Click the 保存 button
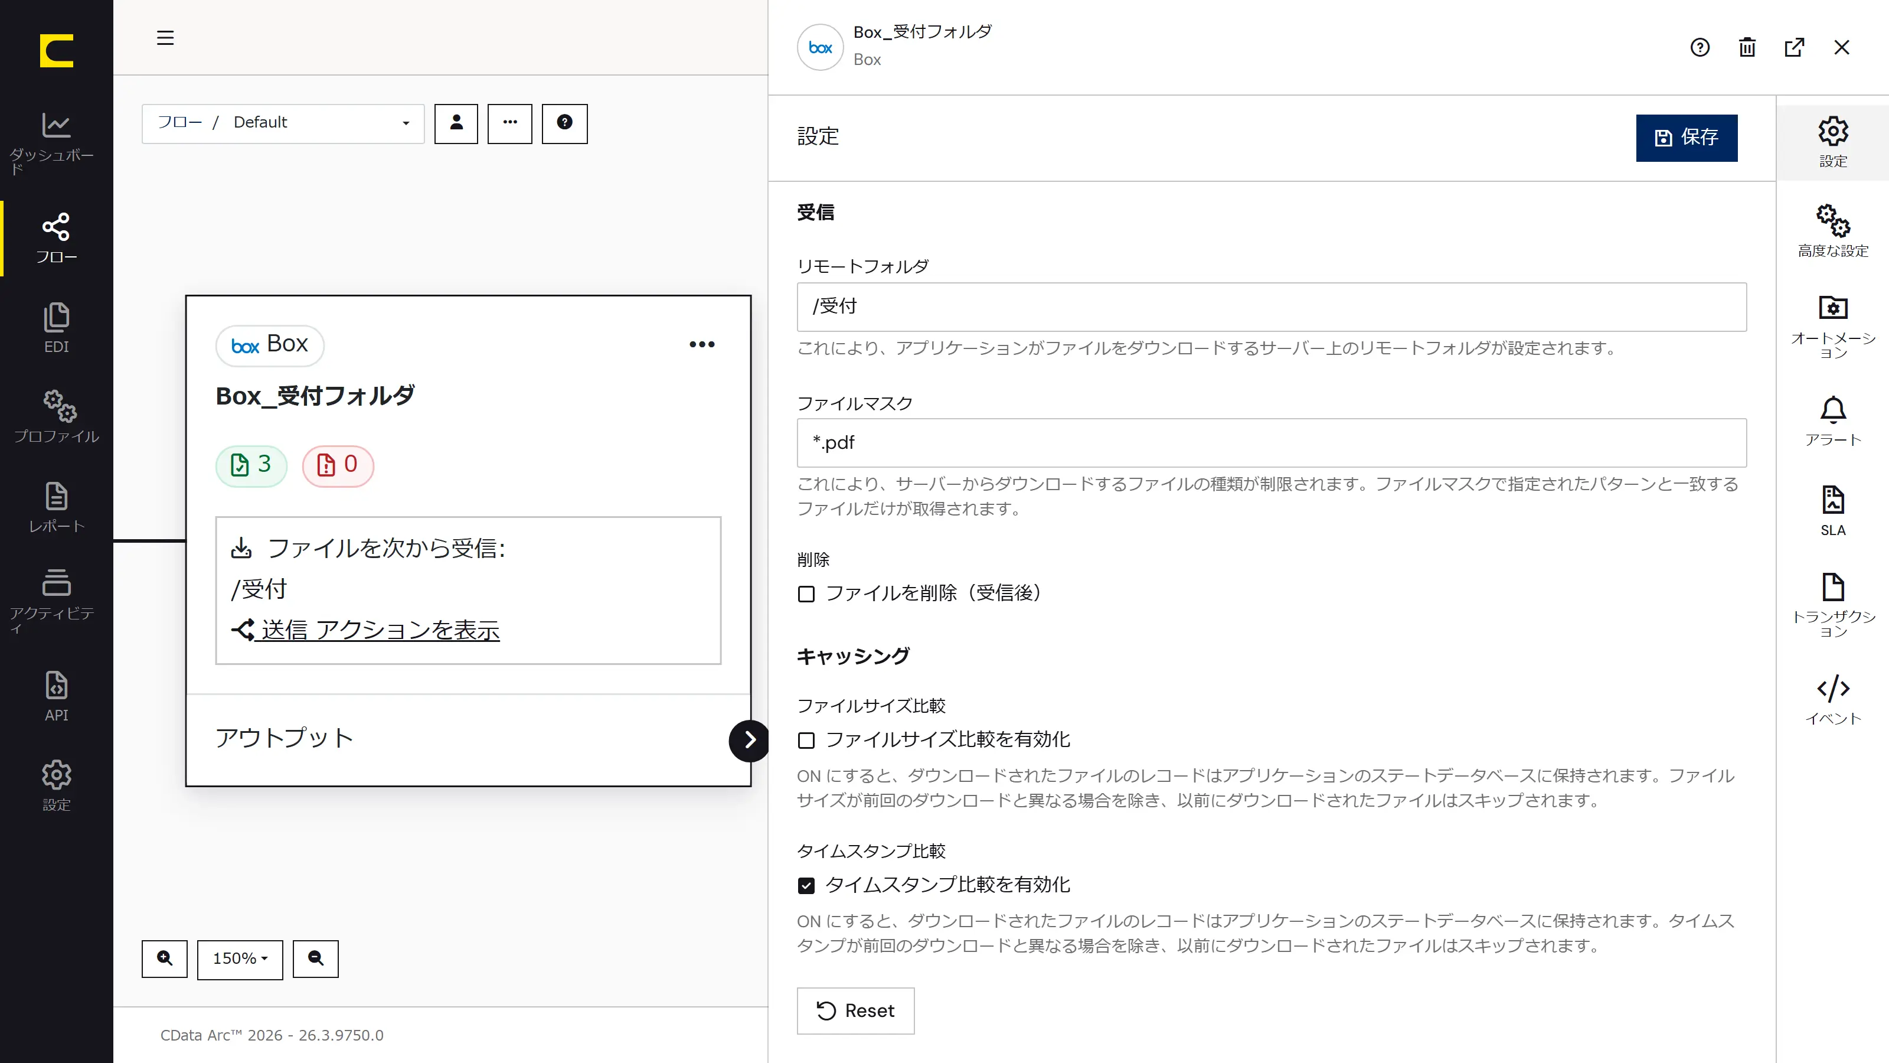Image resolution: width=1889 pixels, height=1063 pixels. point(1687,137)
